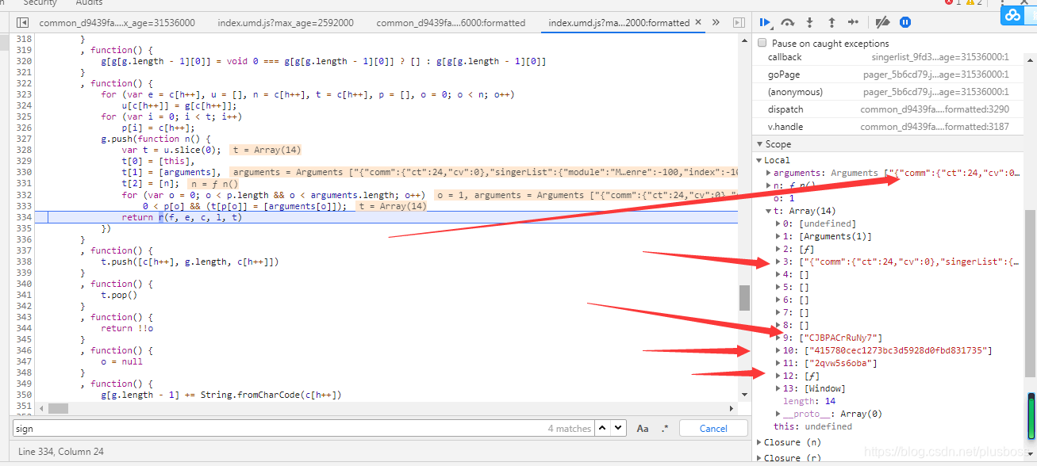Step into next function call
Viewport: 1037px width, 466px height.
(809, 22)
